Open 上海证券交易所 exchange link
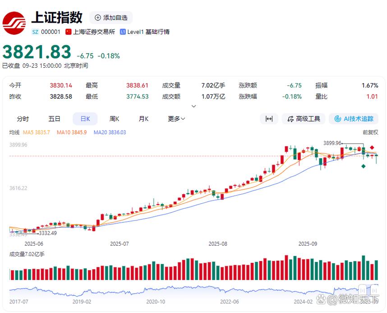This screenshot has width=387, height=313. coord(94,32)
